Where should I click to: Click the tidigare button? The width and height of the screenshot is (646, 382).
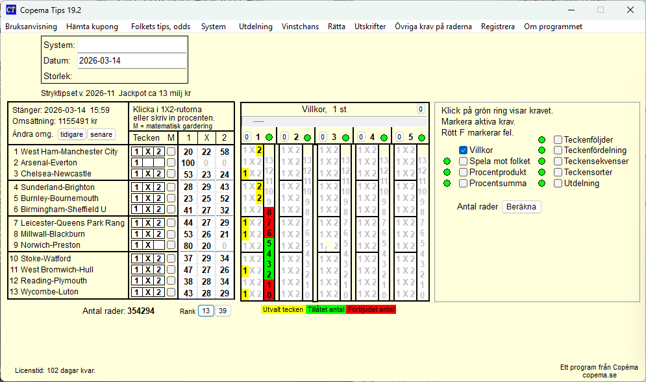71,134
